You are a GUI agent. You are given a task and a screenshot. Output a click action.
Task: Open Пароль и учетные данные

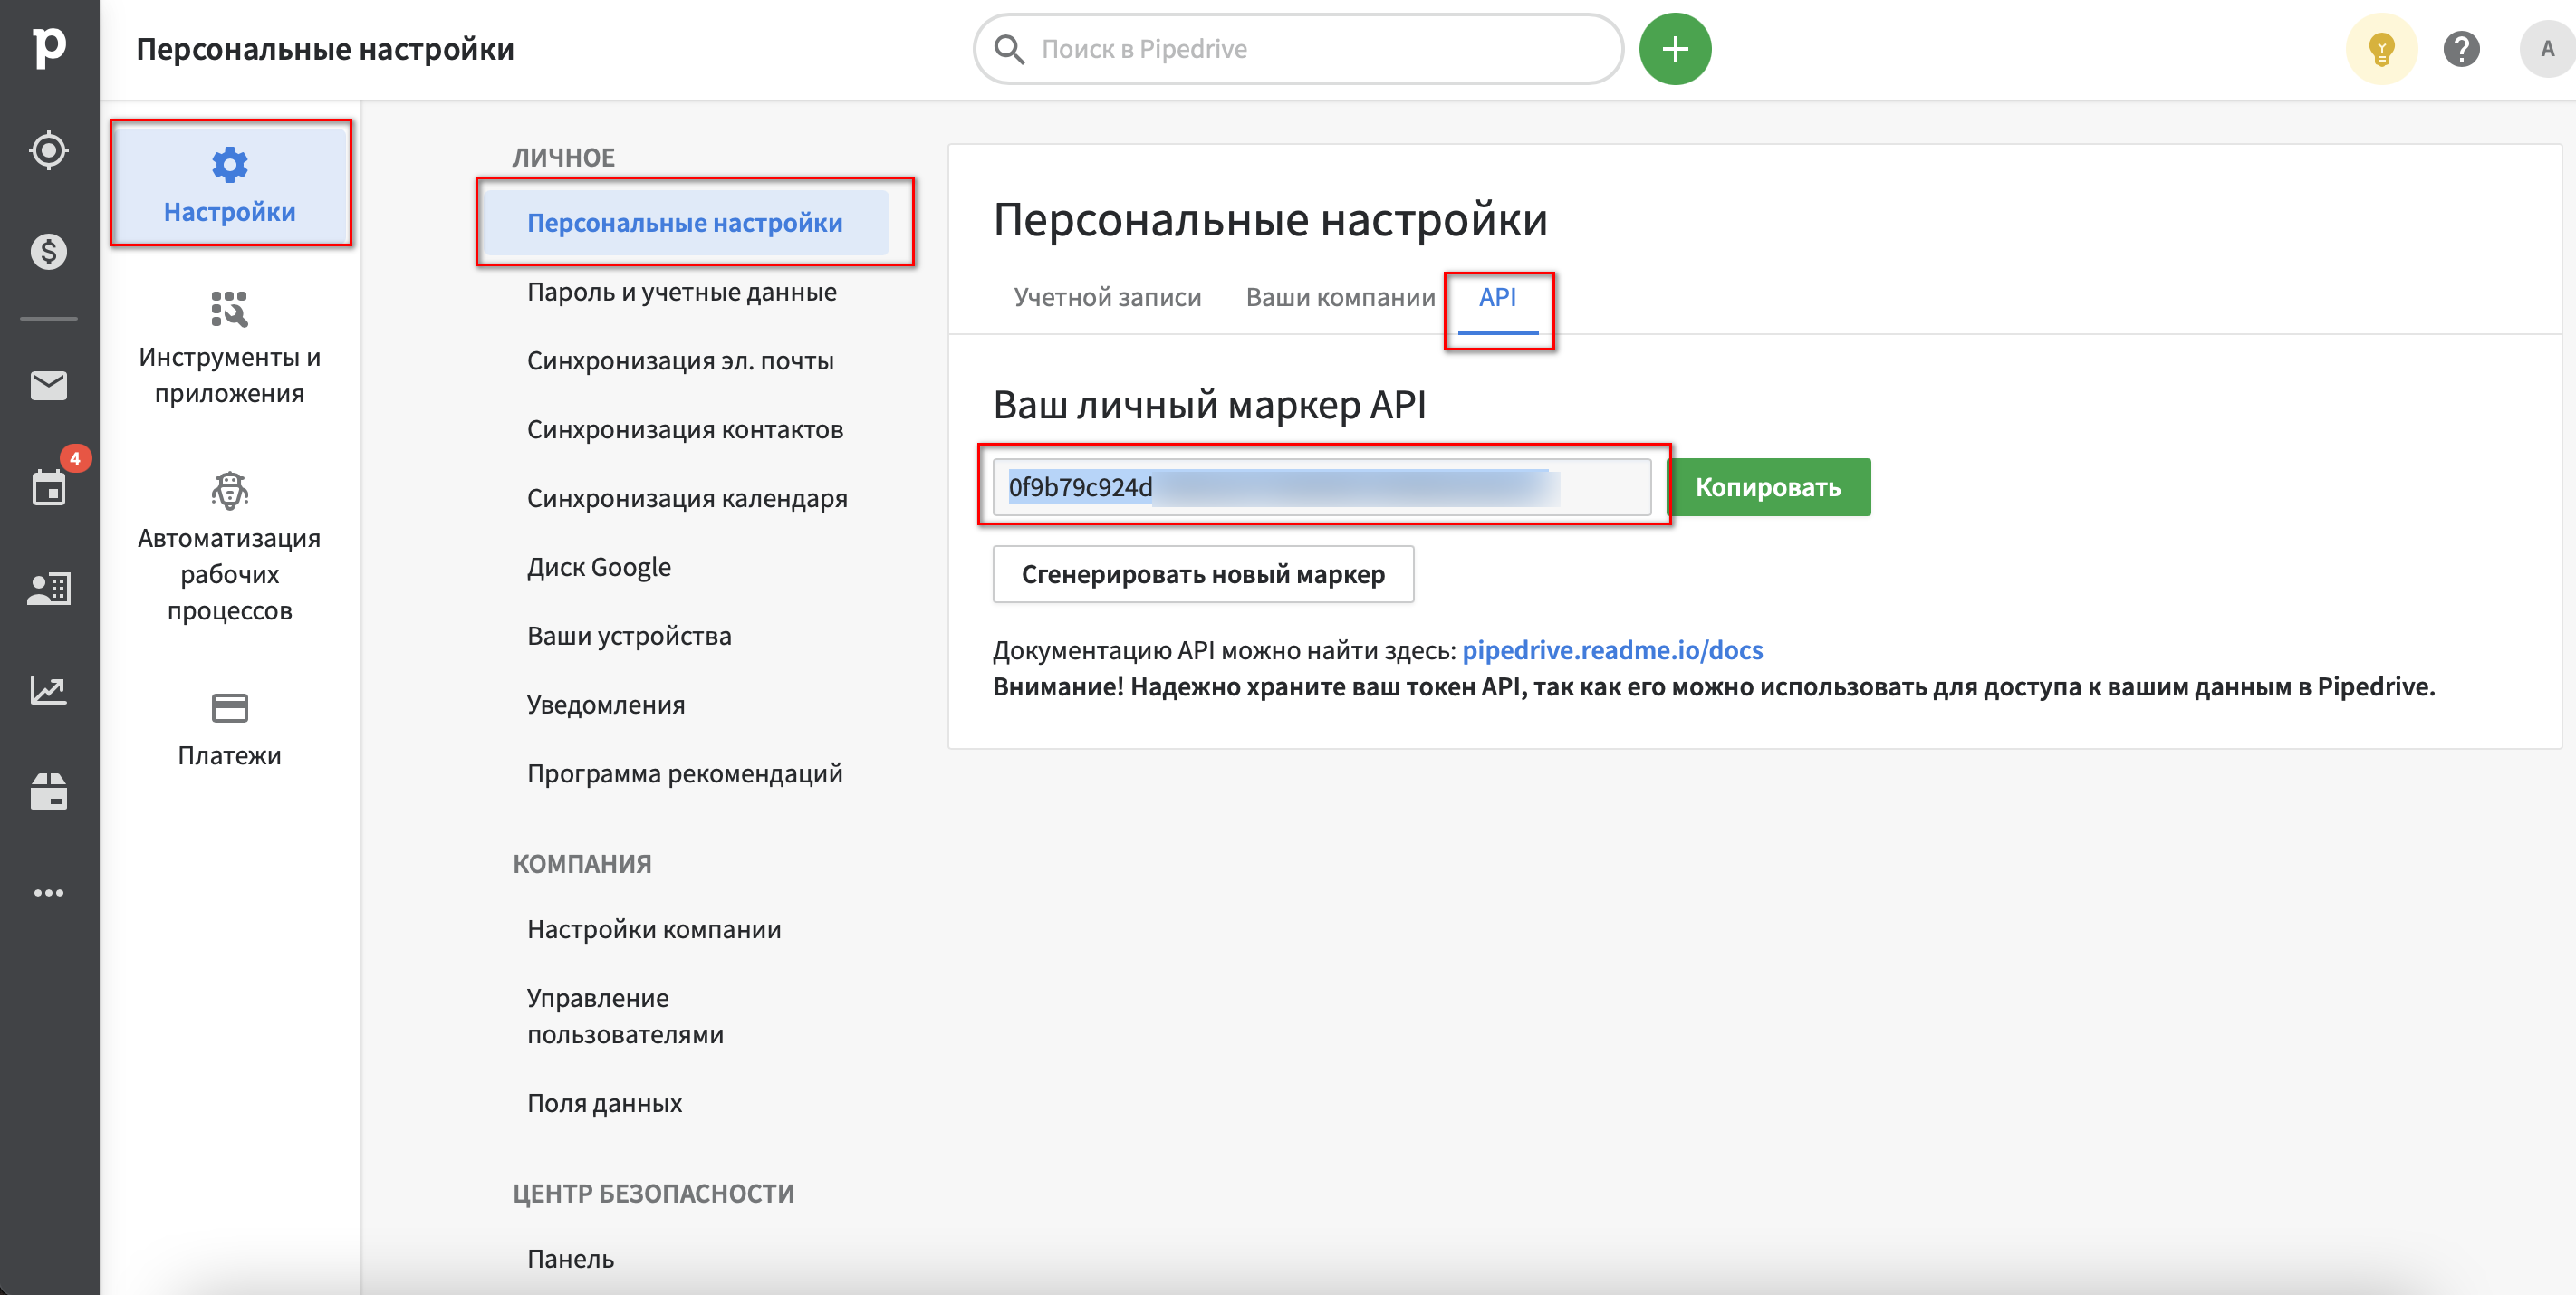682,292
